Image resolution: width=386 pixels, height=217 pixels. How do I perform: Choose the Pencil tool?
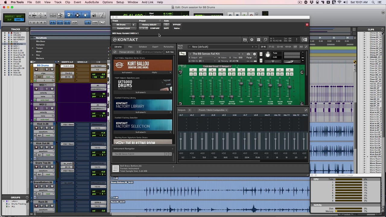[x=102, y=15]
